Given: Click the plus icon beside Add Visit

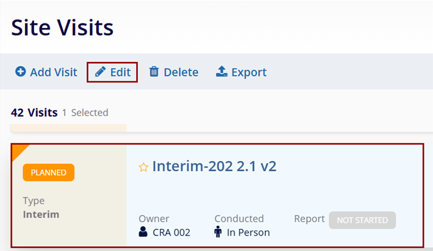Looking at the screenshot, I should click(x=21, y=72).
